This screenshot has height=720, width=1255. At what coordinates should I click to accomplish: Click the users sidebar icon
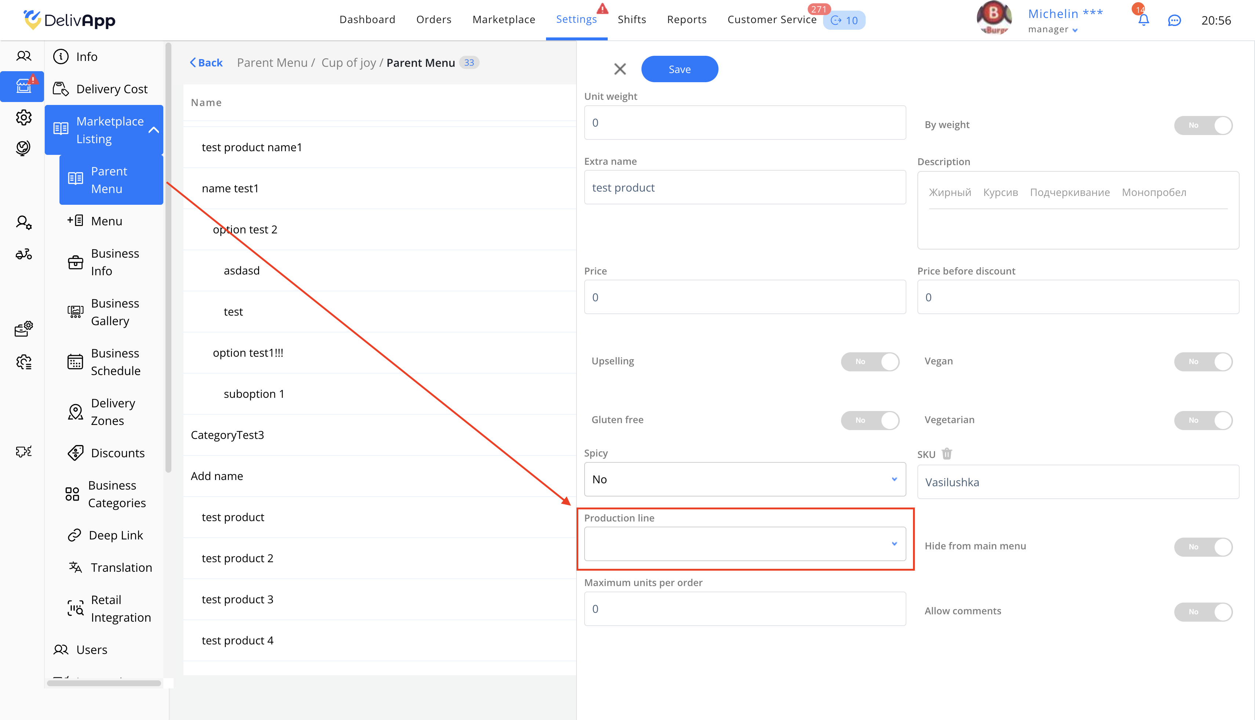tap(23, 56)
